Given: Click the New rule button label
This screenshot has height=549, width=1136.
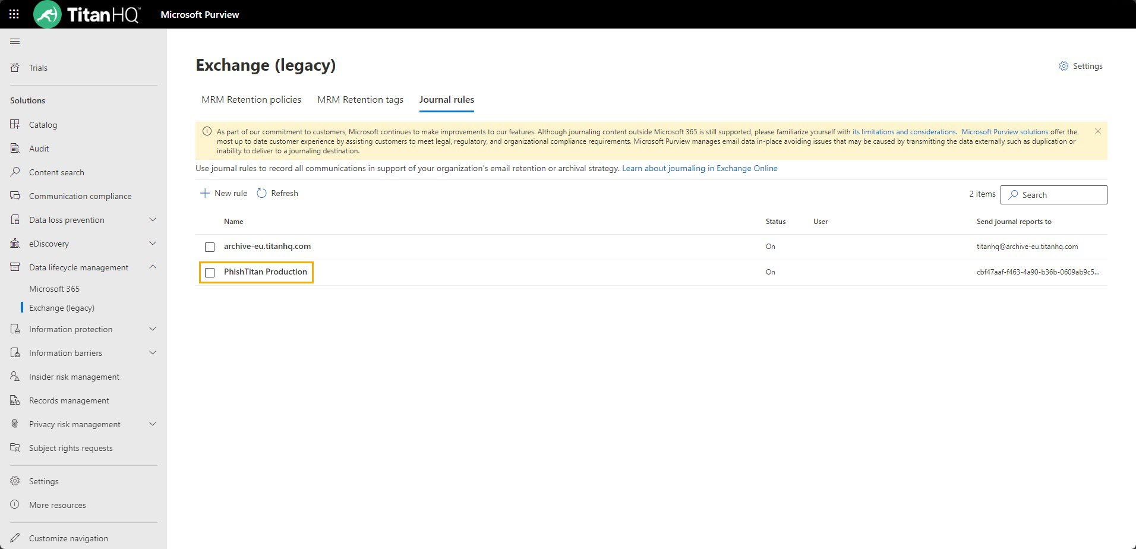Looking at the screenshot, I should pyautogui.click(x=231, y=193).
